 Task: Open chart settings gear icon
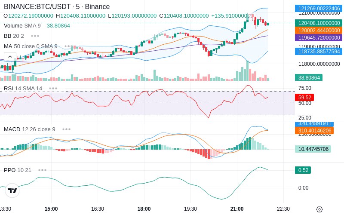click(x=319, y=209)
